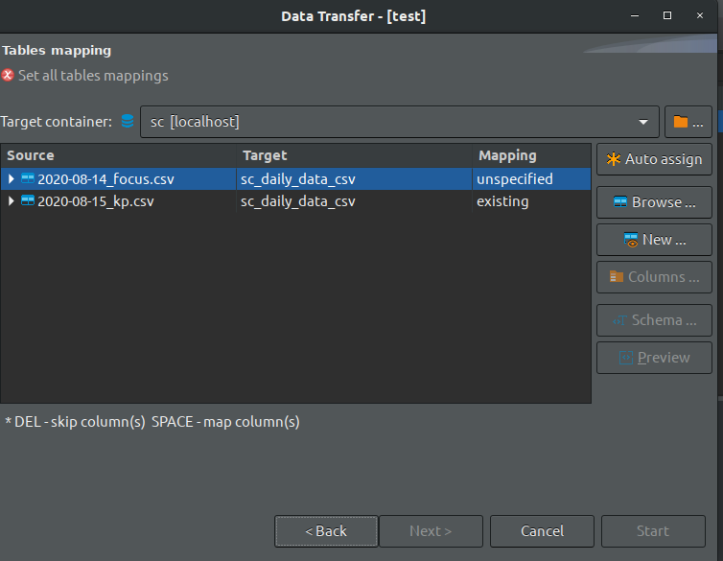723x561 pixels.
Task: Click the existing mapping cell
Action: tap(531, 201)
